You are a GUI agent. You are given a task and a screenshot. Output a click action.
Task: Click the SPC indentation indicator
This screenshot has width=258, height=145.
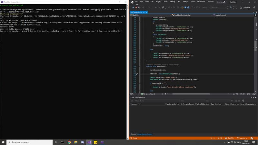(x=248, y=94)
